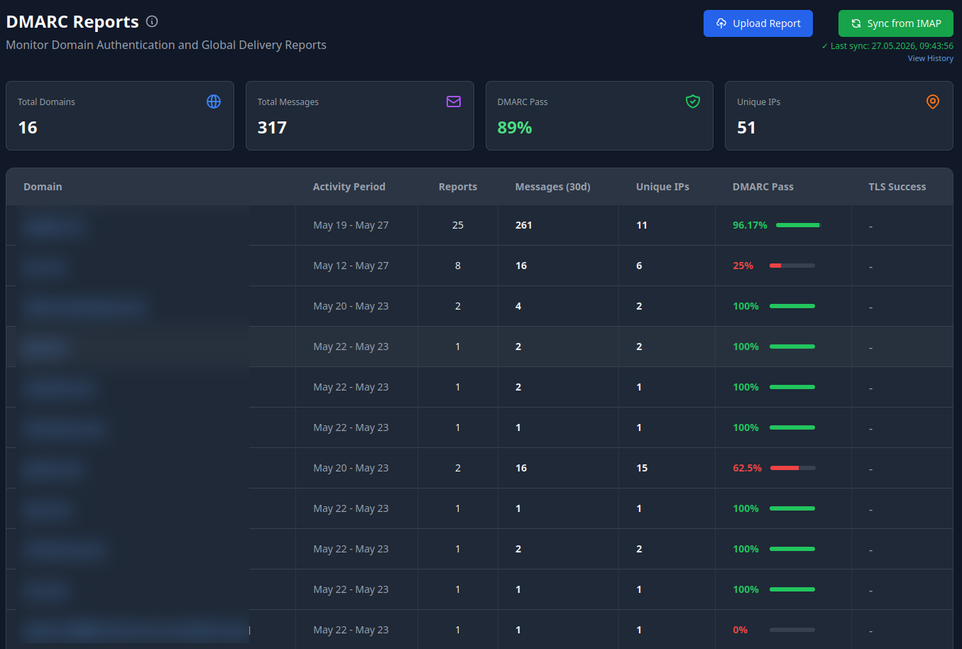Select the row with 15 unique IPs
The height and width of the screenshot is (649, 962).
479,468
